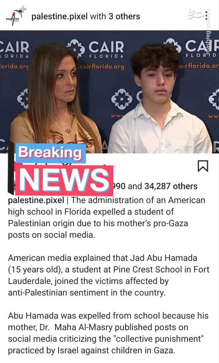
Task: Open the three-dot post options menu
Action: coord(206,15)
